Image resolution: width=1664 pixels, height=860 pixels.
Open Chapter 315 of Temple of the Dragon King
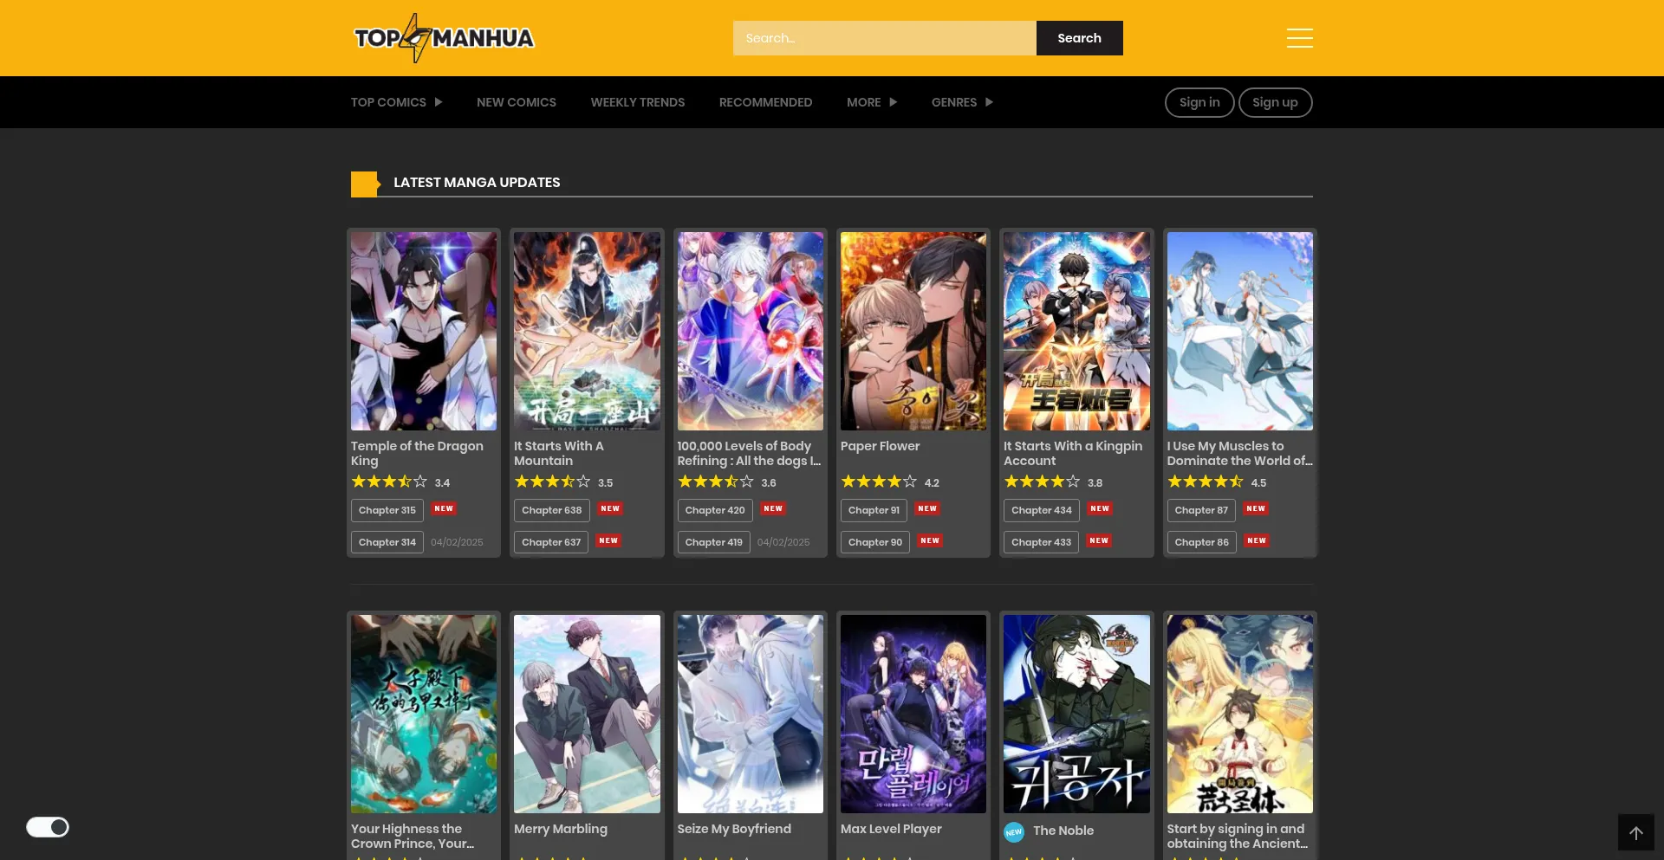pyautogui.click(x=387, y=510)
